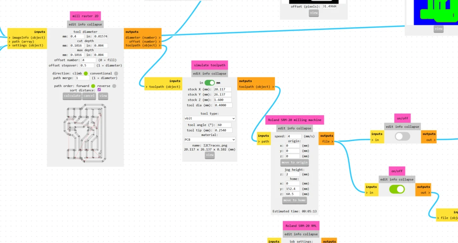458x243 pixels.
Task: Click path (array) input port
Action: pyautogui.click(x=21, y=41)
